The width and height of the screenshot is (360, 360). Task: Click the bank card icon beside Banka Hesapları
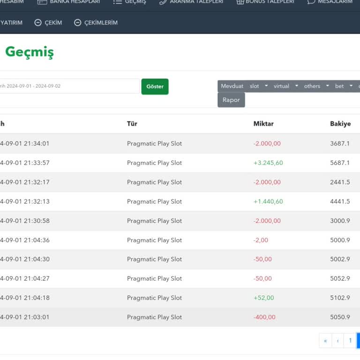click(42, 2)
